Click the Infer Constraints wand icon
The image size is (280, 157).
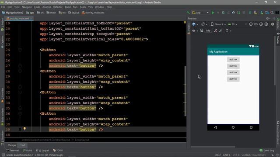[x=221, y=31]
